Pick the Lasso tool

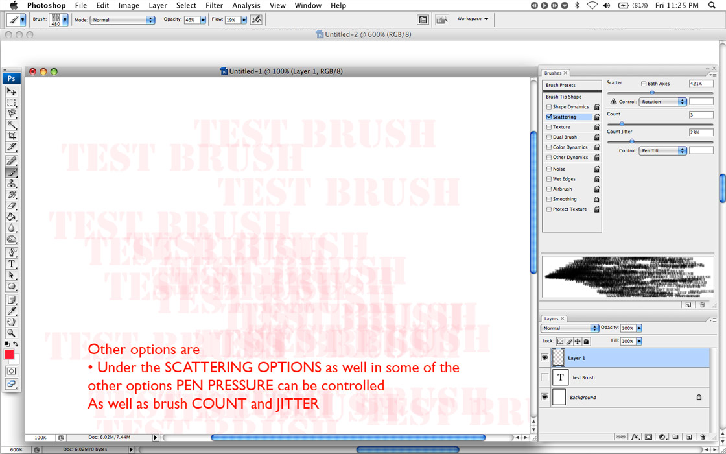pyautogui.click(x=12, y=113)
